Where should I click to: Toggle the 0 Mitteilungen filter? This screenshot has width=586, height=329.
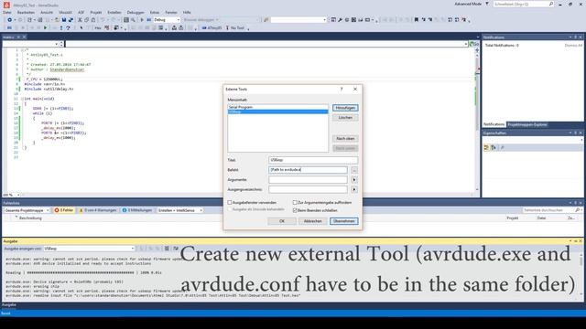click(x=137, y=210)
